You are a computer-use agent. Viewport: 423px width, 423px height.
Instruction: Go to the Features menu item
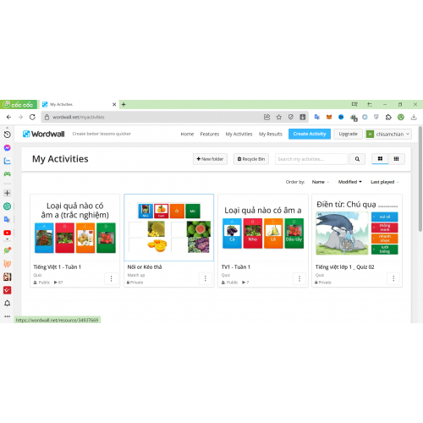point(210,134)
